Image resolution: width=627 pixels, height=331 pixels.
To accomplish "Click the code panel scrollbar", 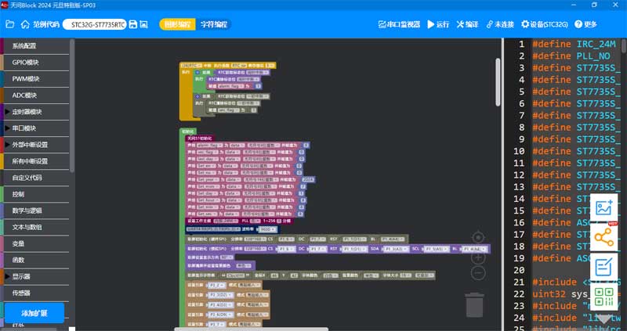I will click(624, 45).
